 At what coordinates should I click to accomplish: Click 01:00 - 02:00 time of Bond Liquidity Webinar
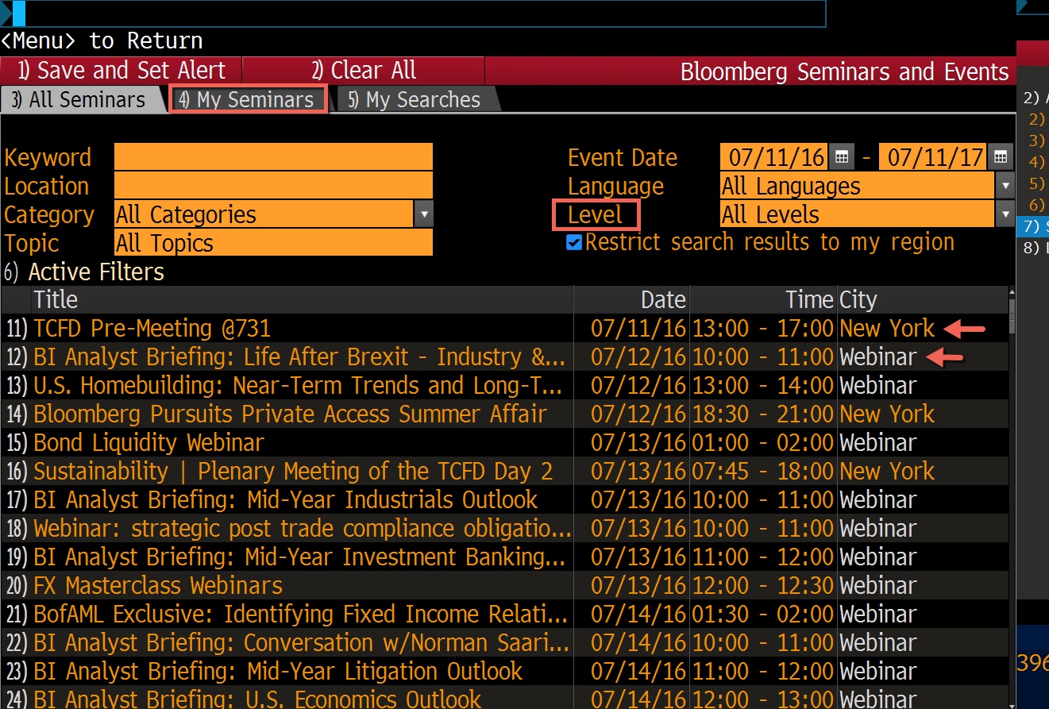point(762,442)
